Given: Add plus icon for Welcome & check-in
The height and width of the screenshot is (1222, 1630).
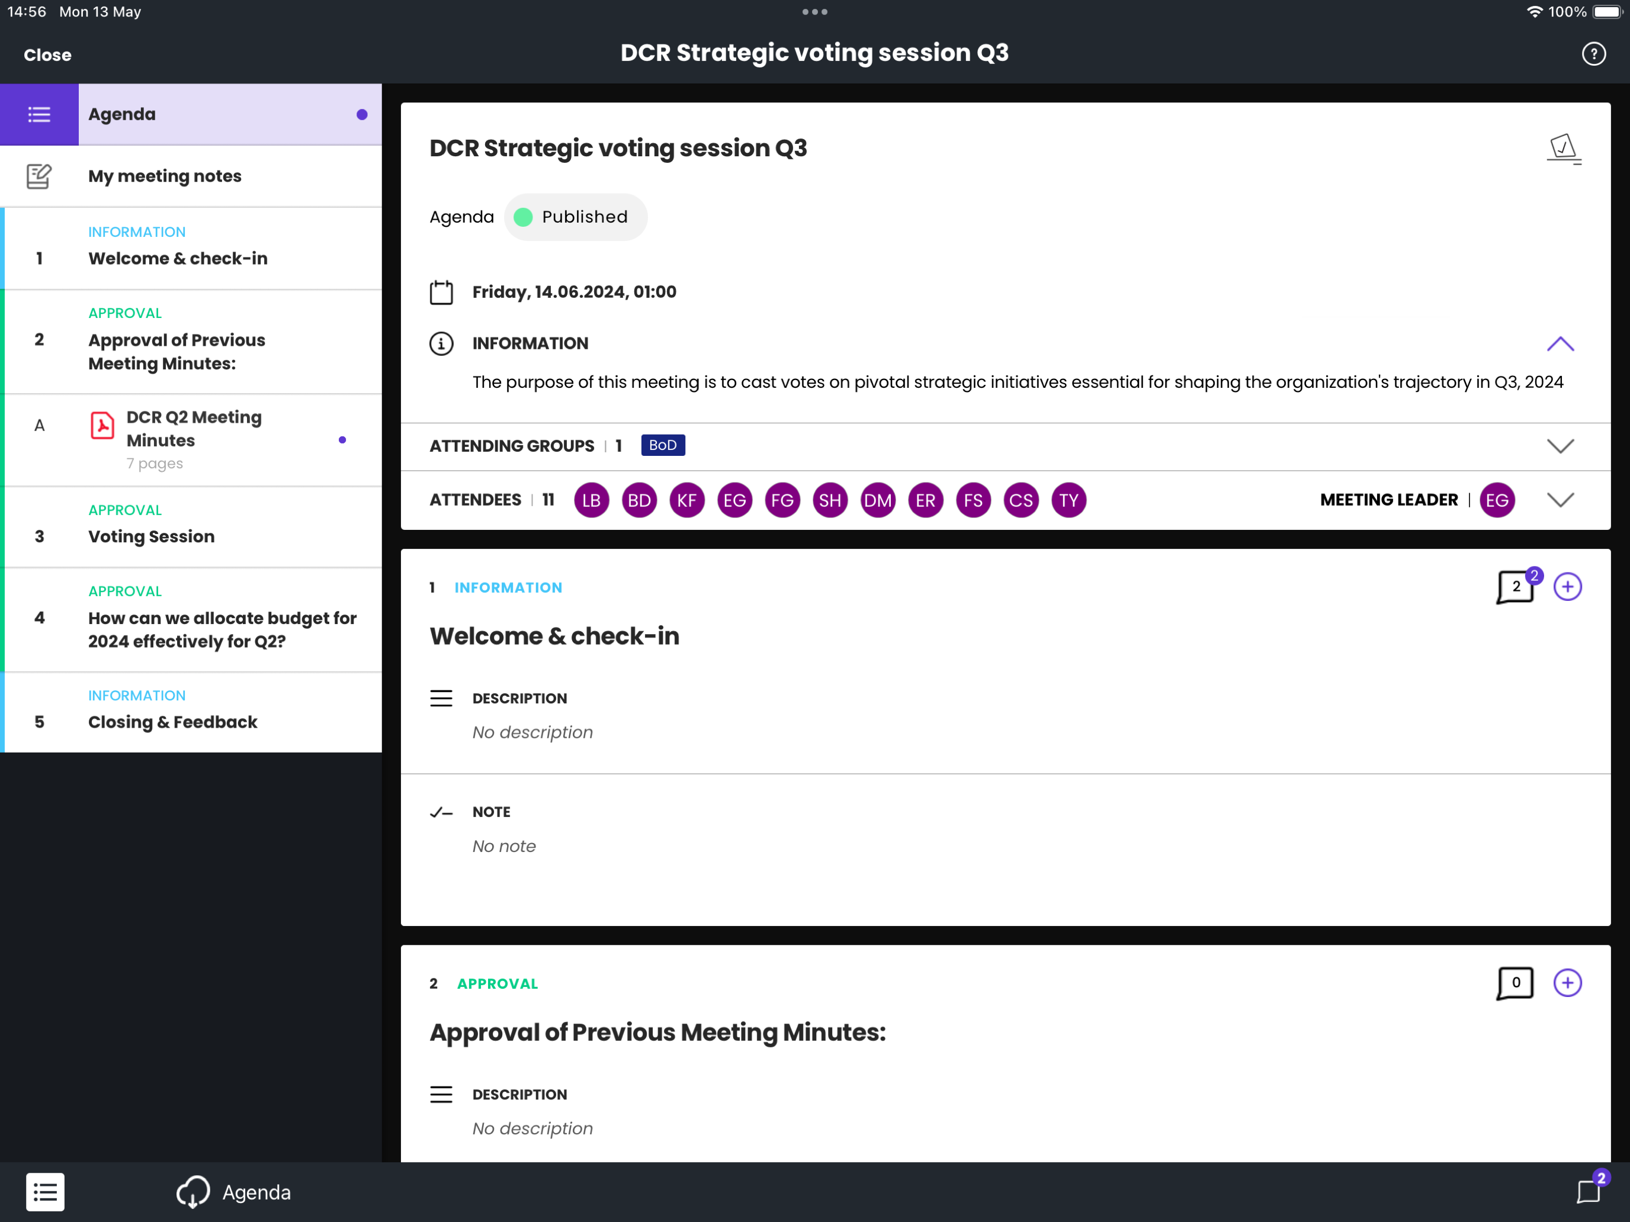Looking at the screenshot, I should pos(1567,587).
